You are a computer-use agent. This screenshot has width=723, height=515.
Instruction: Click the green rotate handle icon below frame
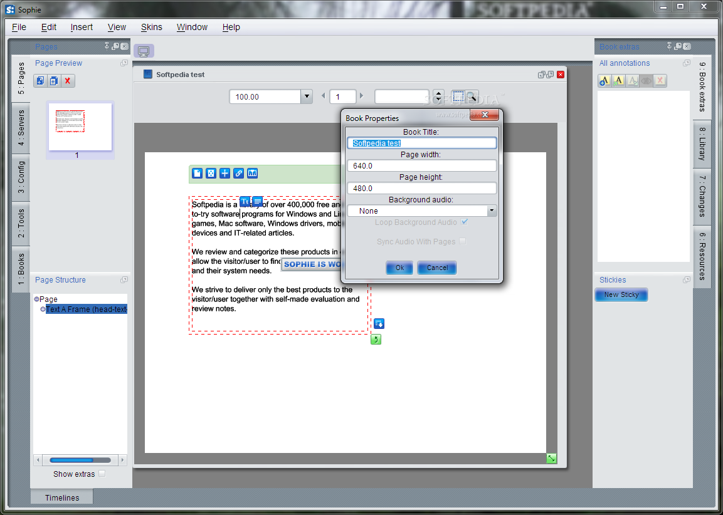(x=376, y=340)
